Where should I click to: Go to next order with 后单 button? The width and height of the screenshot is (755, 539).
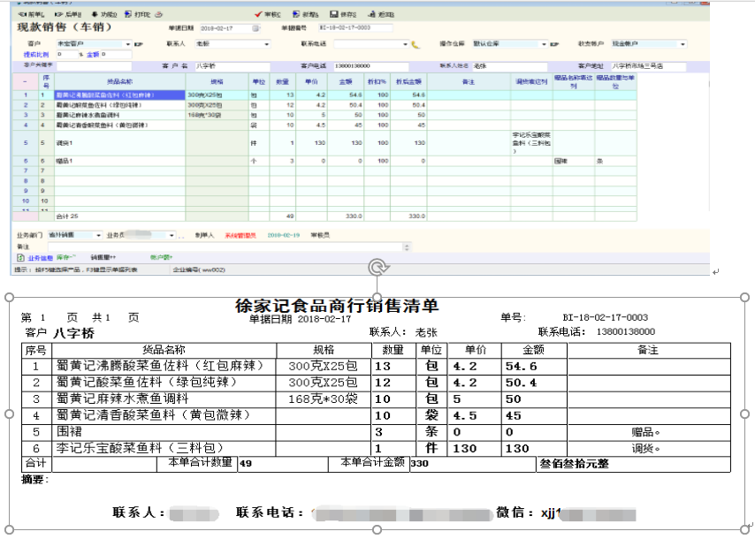pos(67,15)
